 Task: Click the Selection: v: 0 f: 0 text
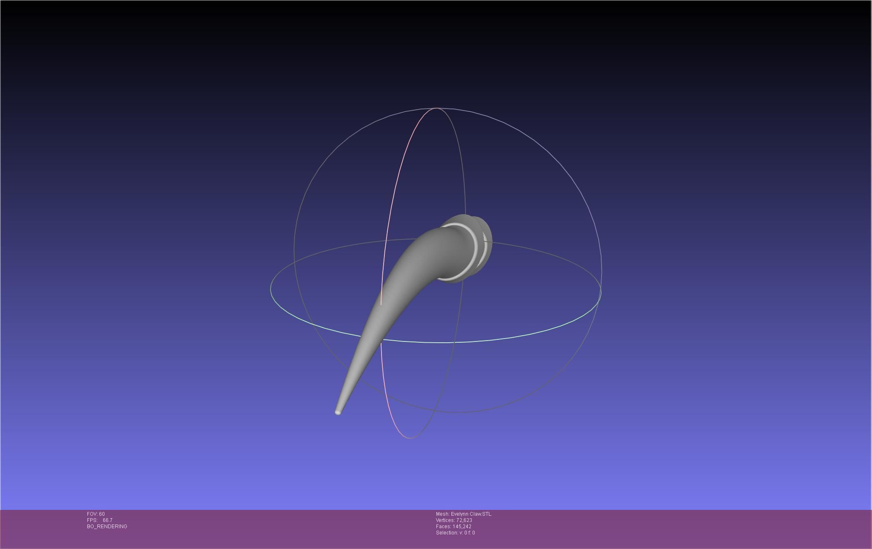[x=455, y=533]
